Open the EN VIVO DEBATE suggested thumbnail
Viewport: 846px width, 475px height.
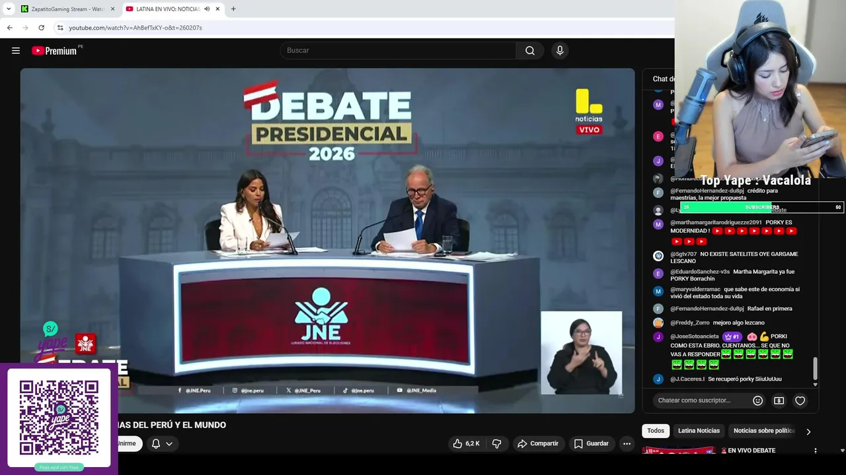click(679, 451)
